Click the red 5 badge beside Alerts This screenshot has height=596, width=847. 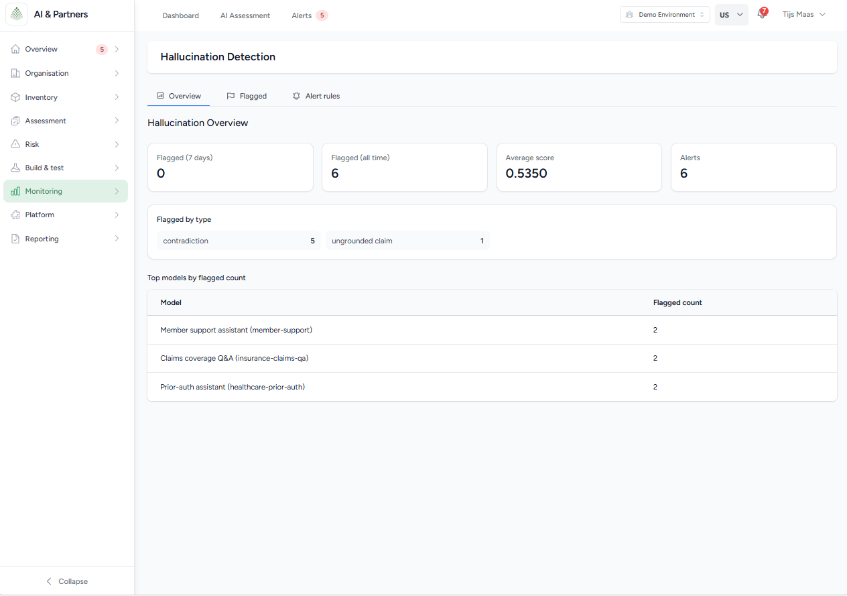tap(322, 15)
